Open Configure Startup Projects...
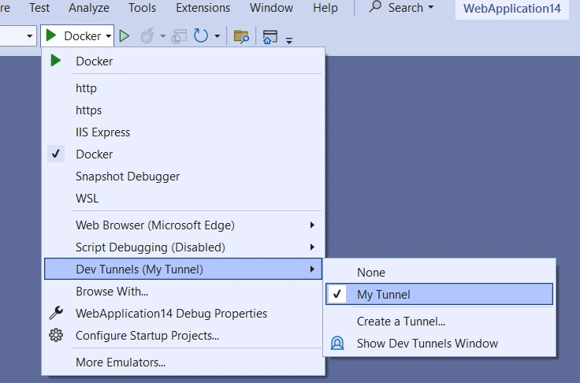The image size is (580, 383). point(183,335)
